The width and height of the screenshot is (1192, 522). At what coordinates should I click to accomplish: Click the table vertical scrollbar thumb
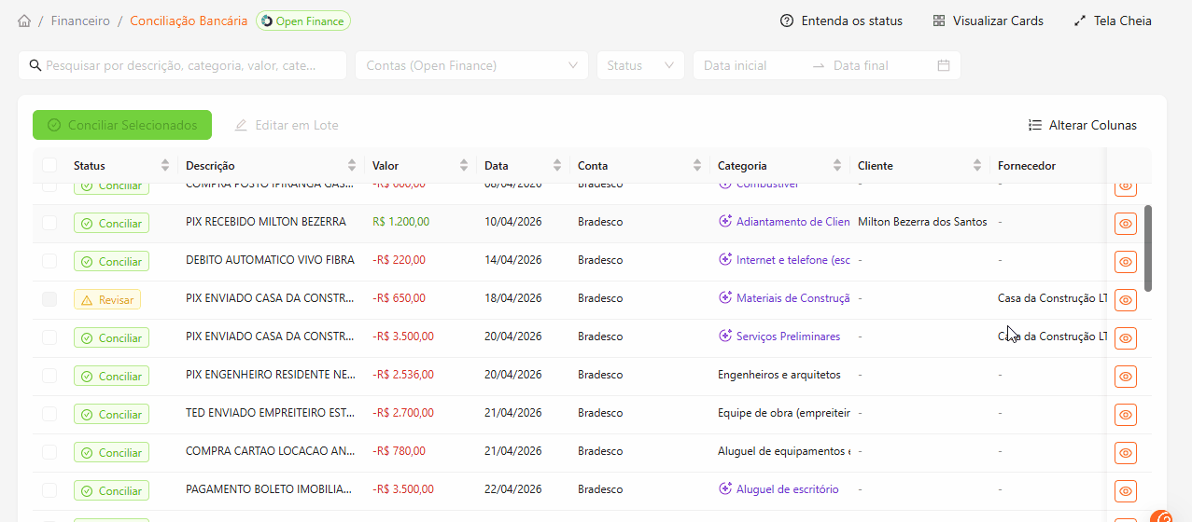[1148, 248]
